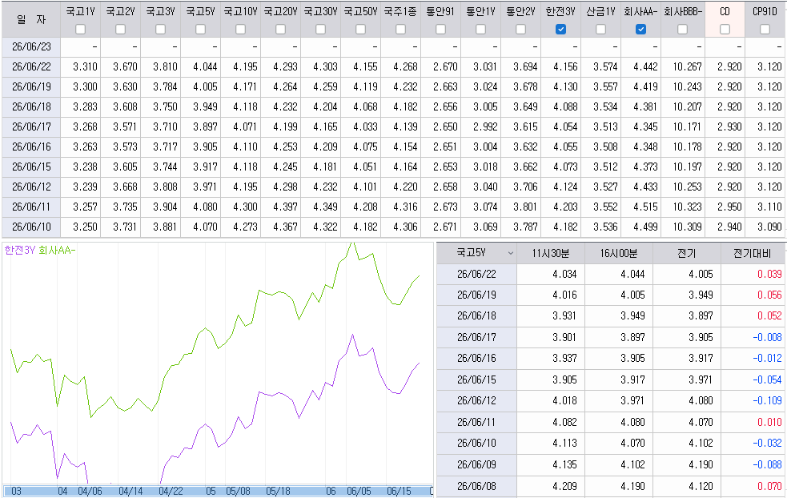Image resolution: width=787 pixels, height=498 pixels.
Task: Select 0.039 change value in lower table
Action: click(769, 274)
